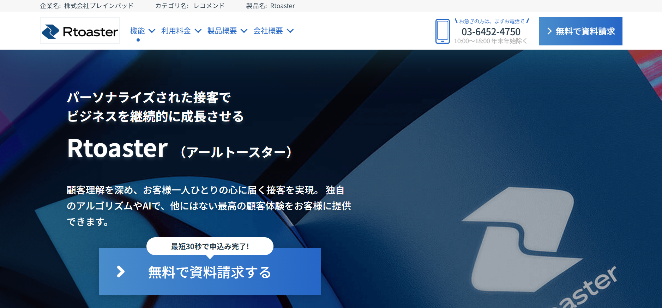Open the 機能 menu item
Image resolution: width=662 pixels, height=308 pixels.
tap(137, 31)
